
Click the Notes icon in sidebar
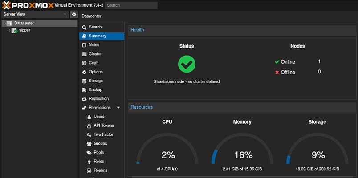(x=84, y=45)
